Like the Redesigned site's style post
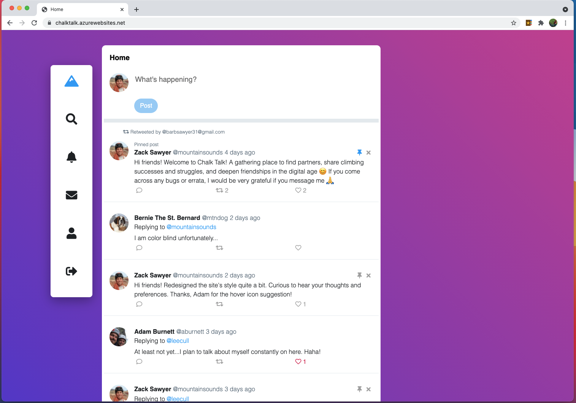 300,304
